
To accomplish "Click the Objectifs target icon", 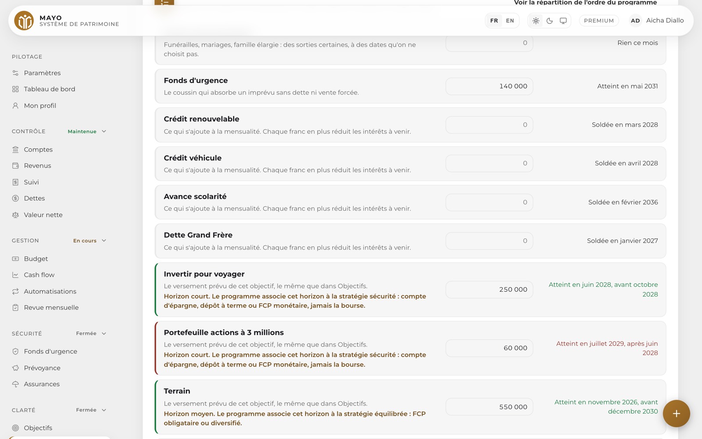I will [15, 428].
